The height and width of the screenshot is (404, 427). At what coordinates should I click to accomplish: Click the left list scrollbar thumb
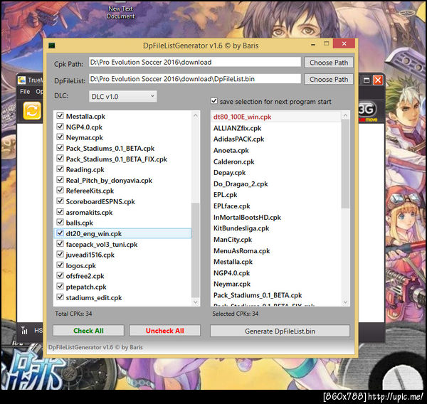(x=196, y=250)
